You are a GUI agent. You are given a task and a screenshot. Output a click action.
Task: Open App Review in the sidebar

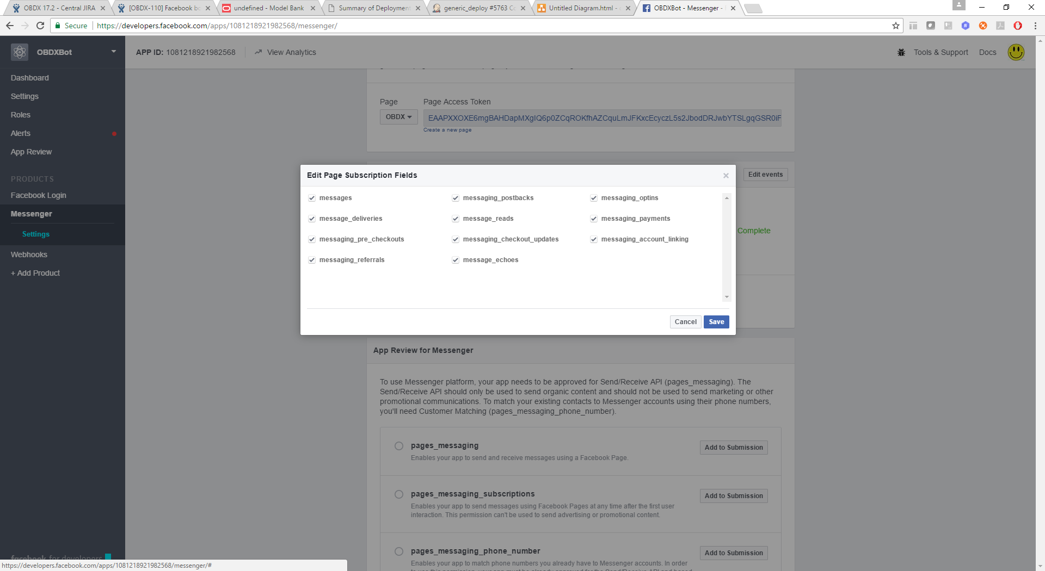(x=31, y=152)
